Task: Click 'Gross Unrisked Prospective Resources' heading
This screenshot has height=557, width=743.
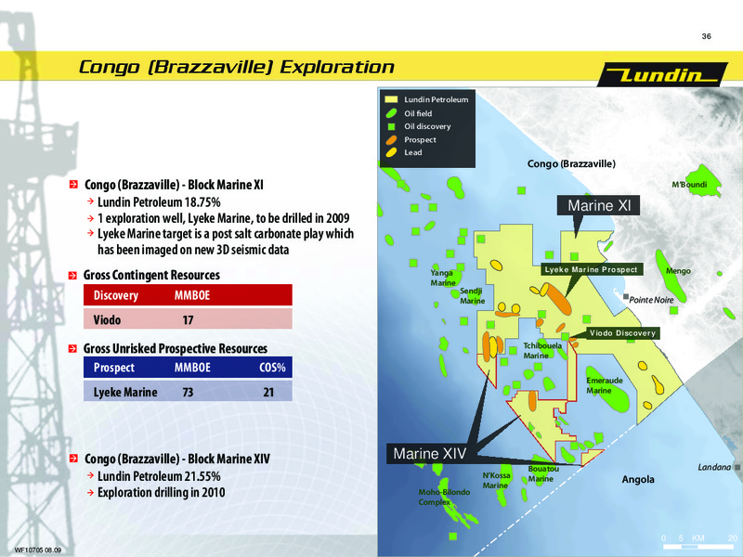Action: click(x=176, y=349)
